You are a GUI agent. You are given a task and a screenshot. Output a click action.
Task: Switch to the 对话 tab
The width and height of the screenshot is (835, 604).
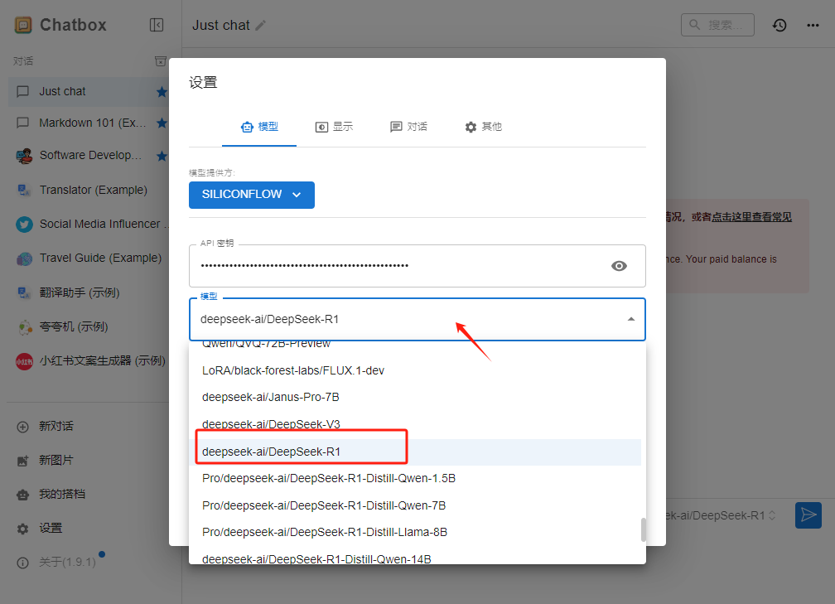pos(408,127)
